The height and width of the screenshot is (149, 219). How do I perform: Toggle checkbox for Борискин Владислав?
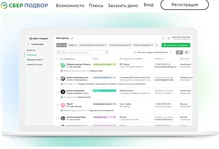point(57,79)
